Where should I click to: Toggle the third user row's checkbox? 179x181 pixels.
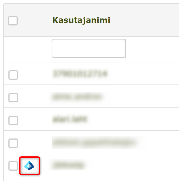pyautogui.click(x=13, y=121)
